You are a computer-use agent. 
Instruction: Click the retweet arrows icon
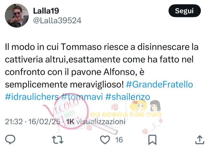pyautogui.click(x=58, y=140)
